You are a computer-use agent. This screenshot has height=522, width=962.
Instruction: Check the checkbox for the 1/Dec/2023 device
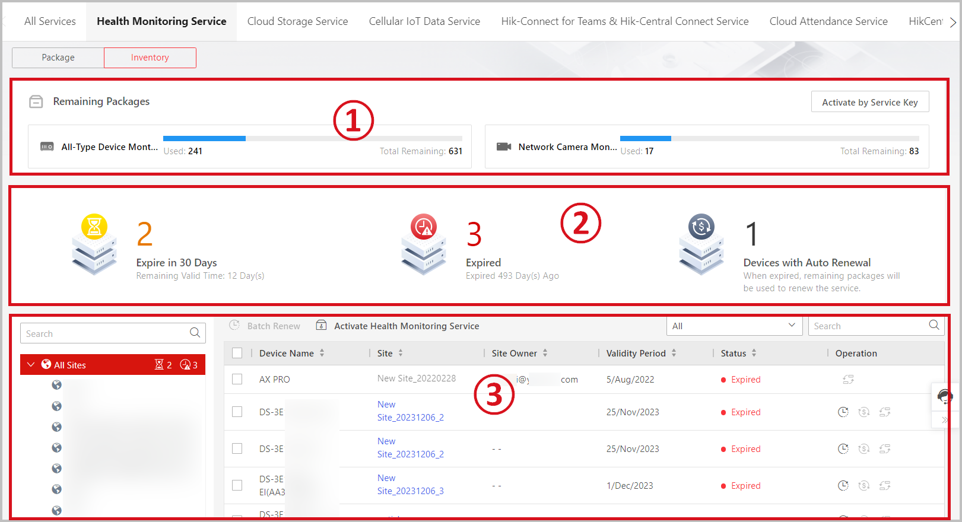coord(237,485)
